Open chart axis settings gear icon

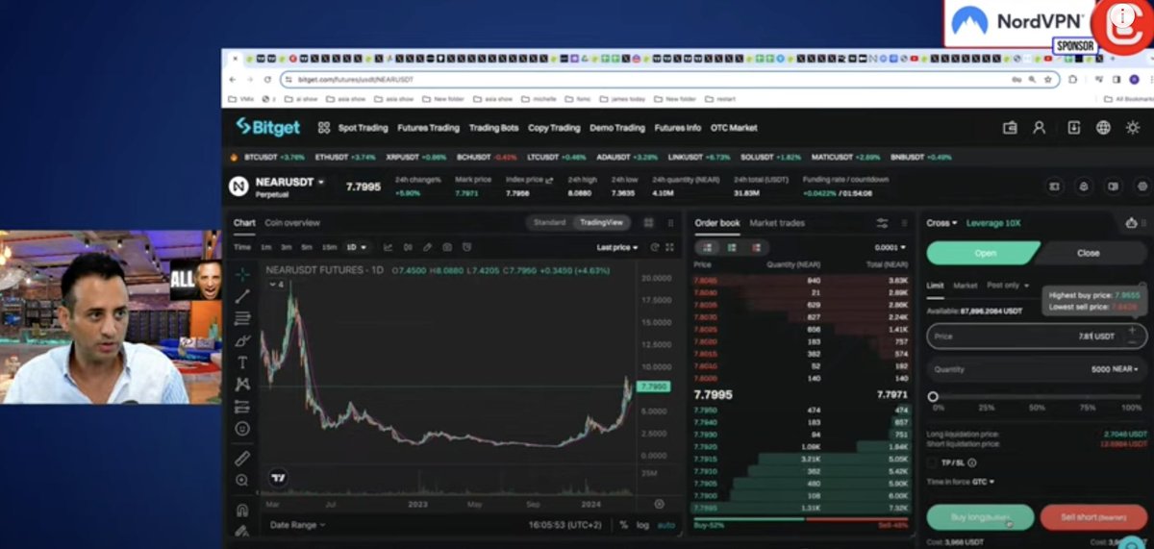point(659,504)
